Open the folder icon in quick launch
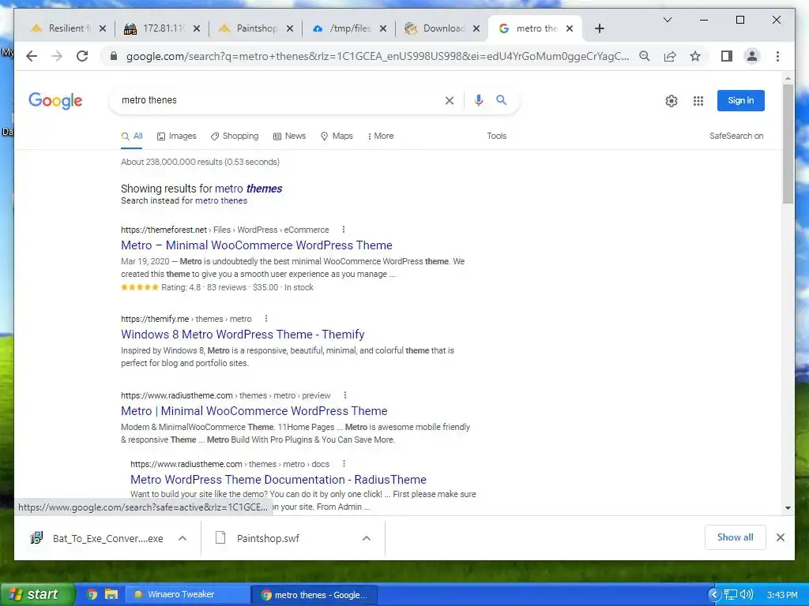Viewport: 809px width, 606px height. click(x=111, y=594)
